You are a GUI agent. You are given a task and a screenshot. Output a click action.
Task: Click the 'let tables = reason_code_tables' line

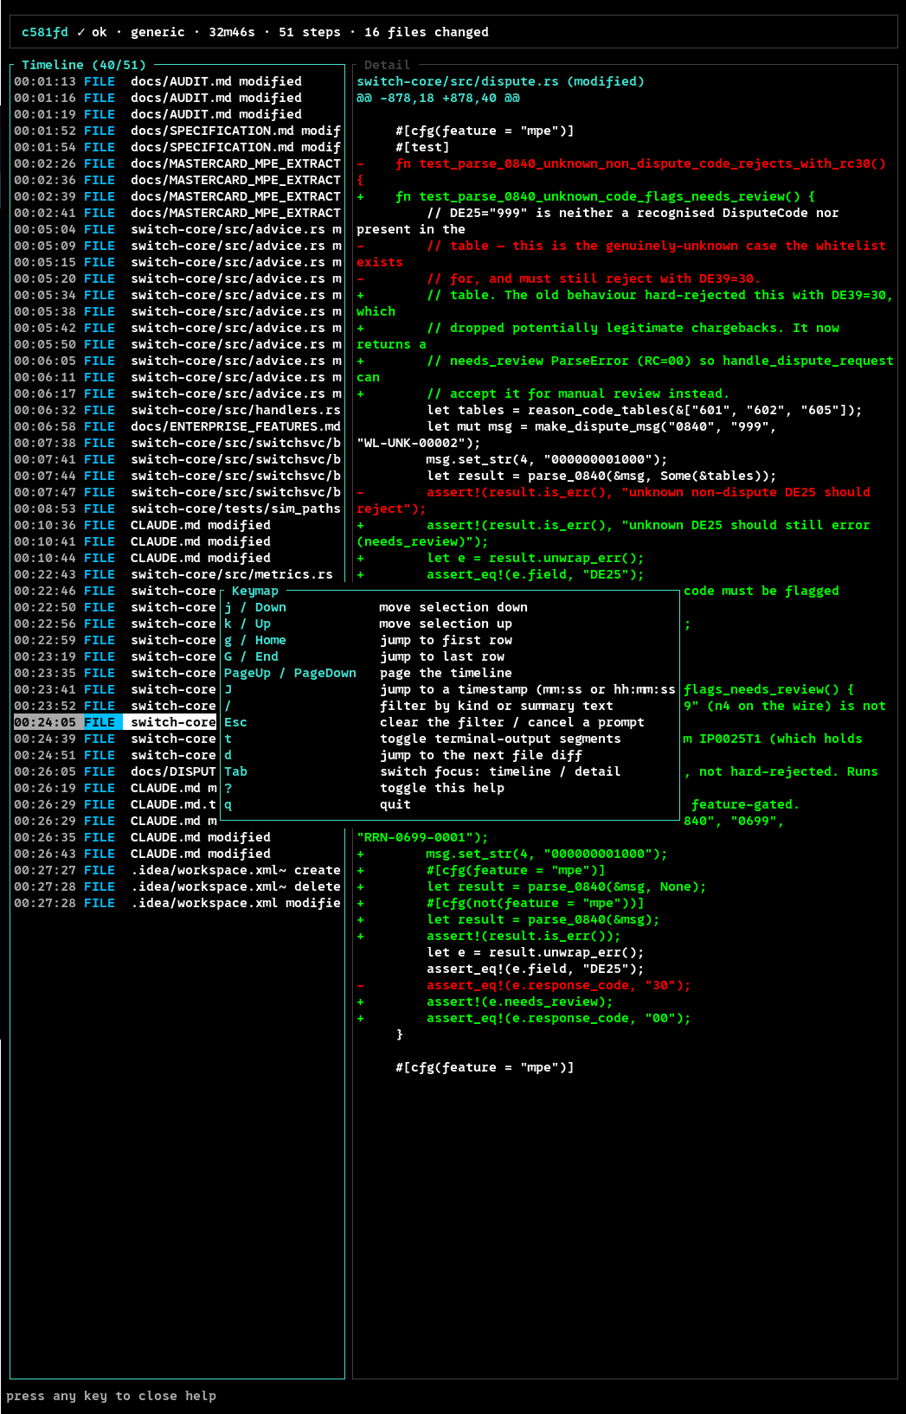click(x=645, y=410)
